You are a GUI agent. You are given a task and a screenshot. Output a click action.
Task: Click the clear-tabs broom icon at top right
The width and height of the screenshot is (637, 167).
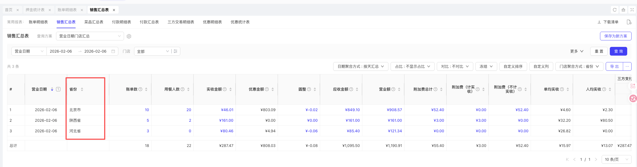coord(623,10)
